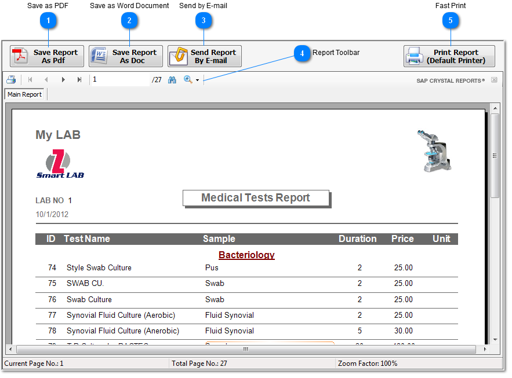This screenshot has height=378, width=512.
Task: Click the Save Report As Doc button
Action: (126, 56)
